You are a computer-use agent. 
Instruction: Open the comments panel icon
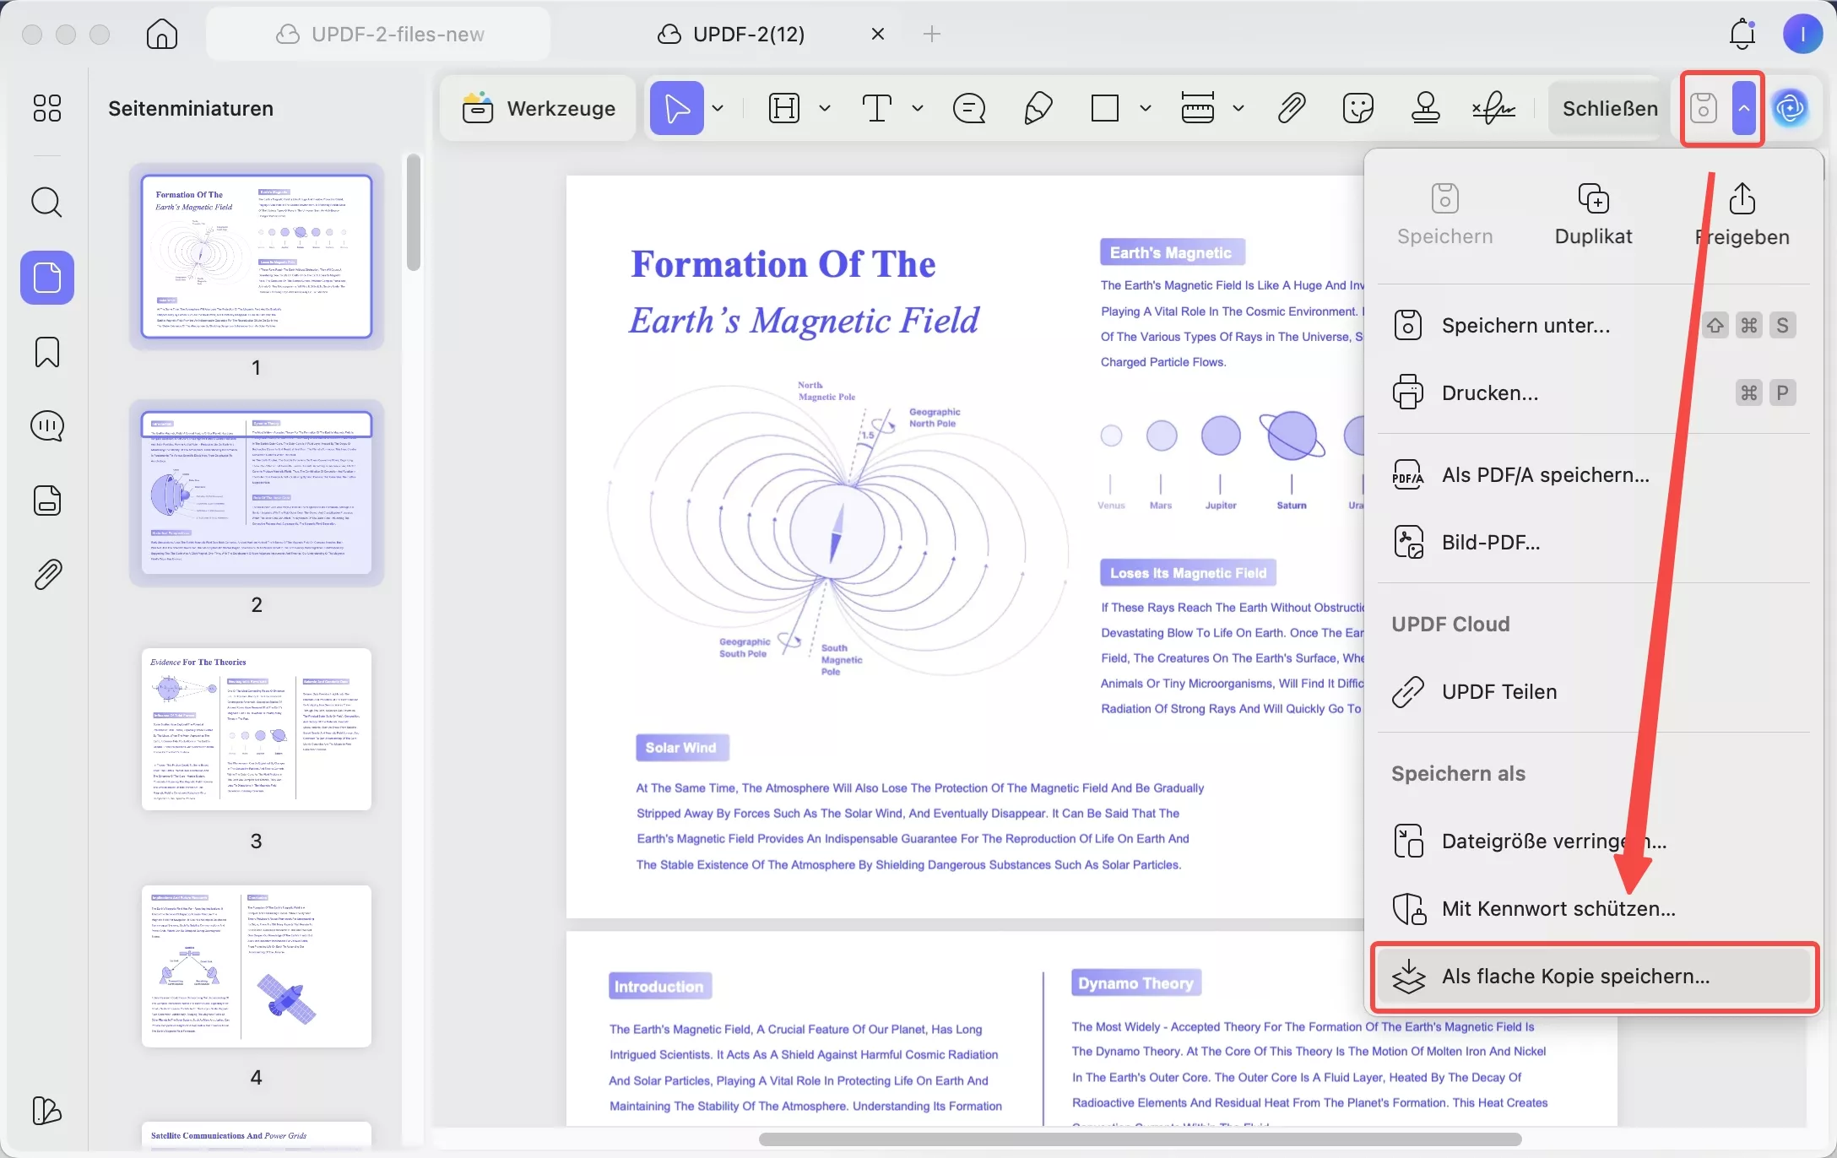tap(47, 426)
